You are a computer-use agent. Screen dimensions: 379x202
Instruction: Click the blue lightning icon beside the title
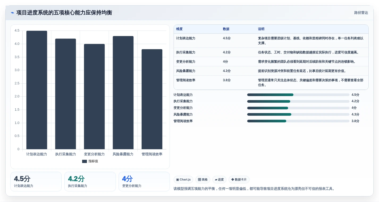pos(12,13)
